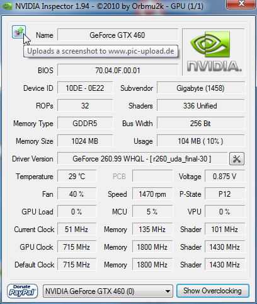Click the Fan 40 % value field

coord(77,194)
